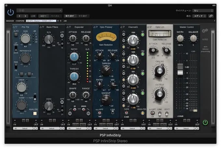Screen dimensions: 221x149
Task: Click the link chain icon at top right
Action: coord(211,16)
